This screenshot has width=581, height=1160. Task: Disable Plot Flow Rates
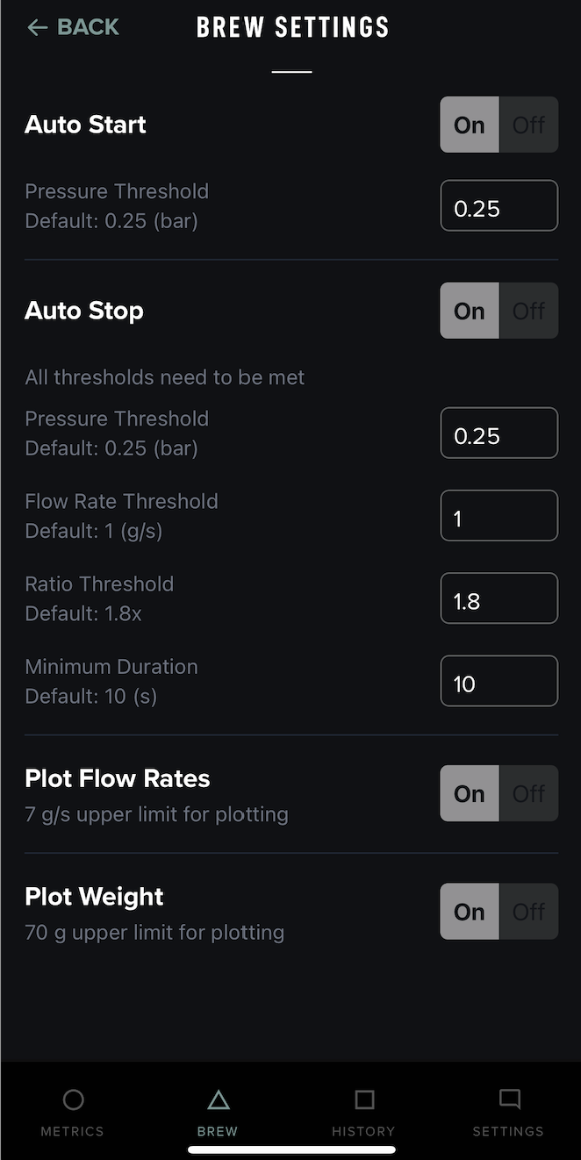tap(528, 793)
